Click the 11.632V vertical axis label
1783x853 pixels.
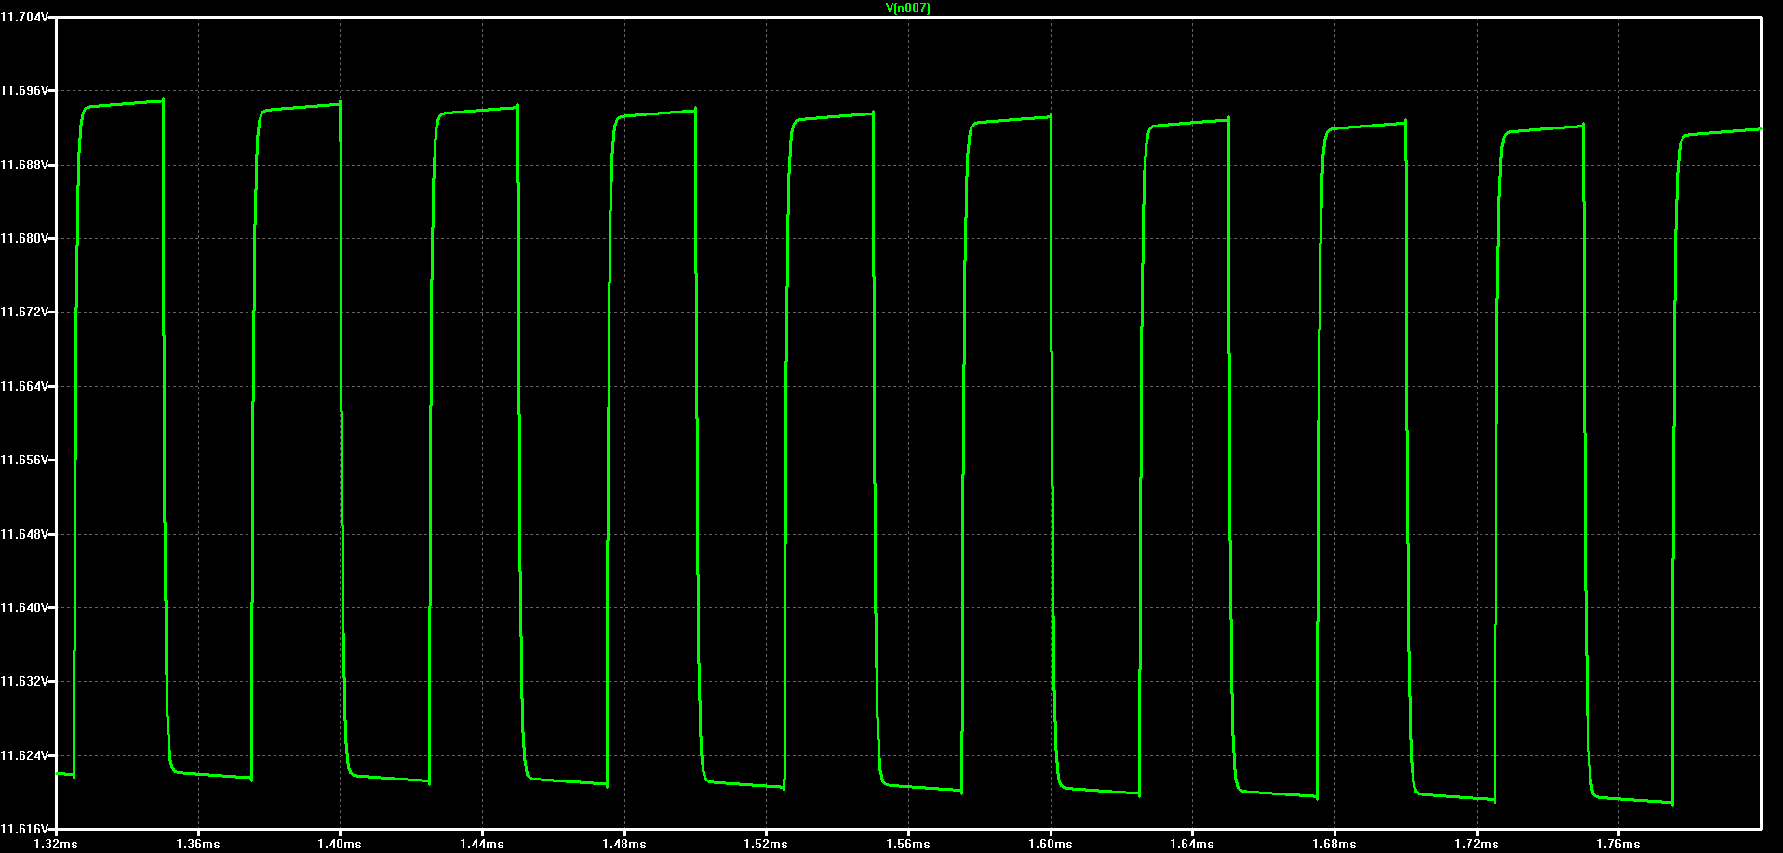coord(23,681)
